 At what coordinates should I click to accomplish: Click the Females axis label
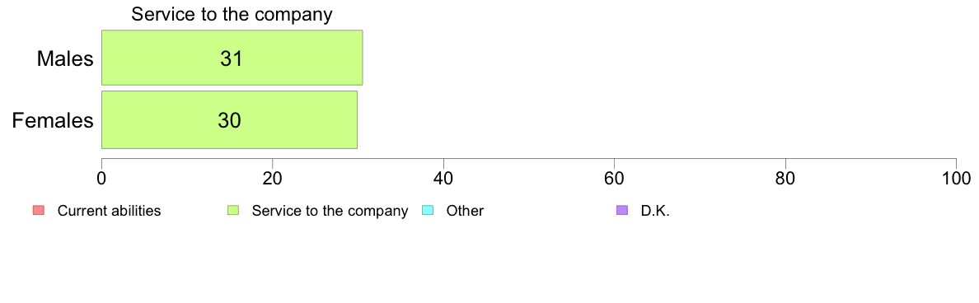tap(53, 120)
